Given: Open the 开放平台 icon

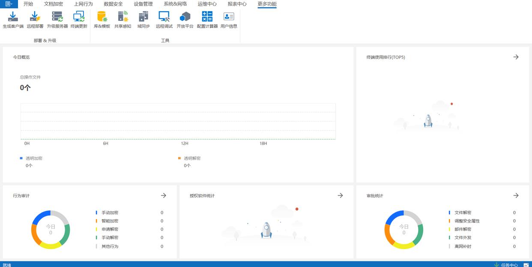Looking at the screenshot, I should click(x=185, y=17).
